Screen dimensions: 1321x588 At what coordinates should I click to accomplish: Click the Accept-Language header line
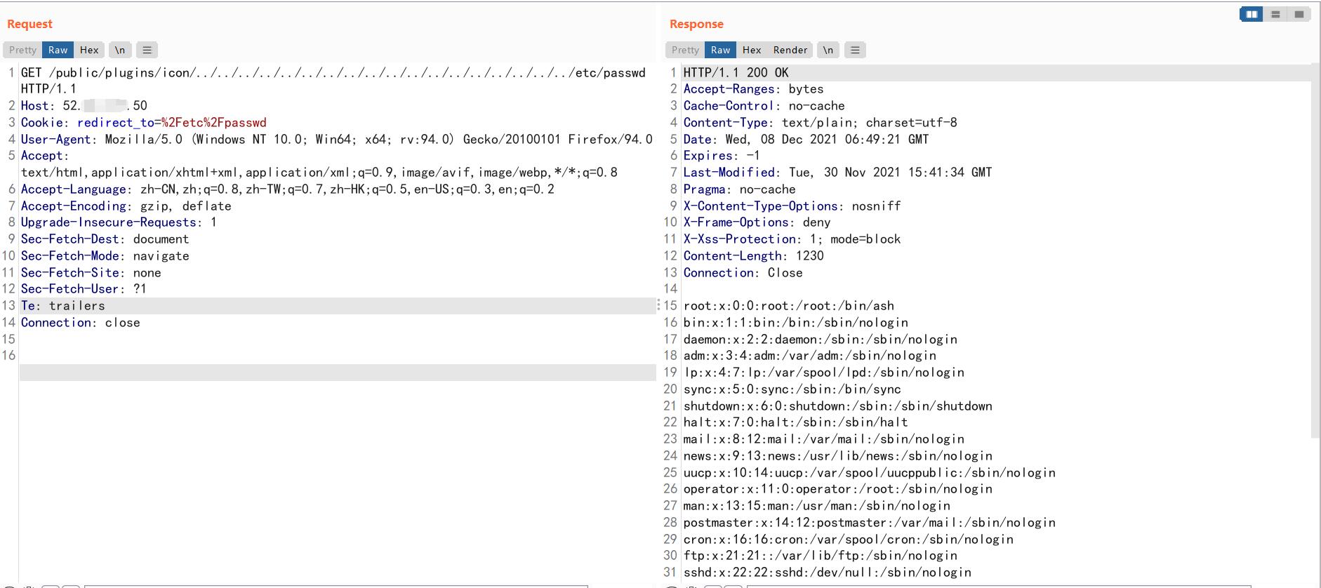[x=288, y=189]
